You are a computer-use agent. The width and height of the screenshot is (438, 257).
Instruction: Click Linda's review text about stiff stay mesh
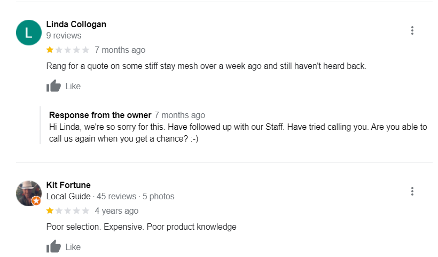click(206, 66)
